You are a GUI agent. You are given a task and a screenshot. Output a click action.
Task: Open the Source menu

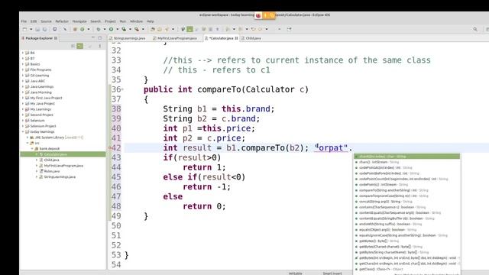pyautogui.click(x=46, y=21)
